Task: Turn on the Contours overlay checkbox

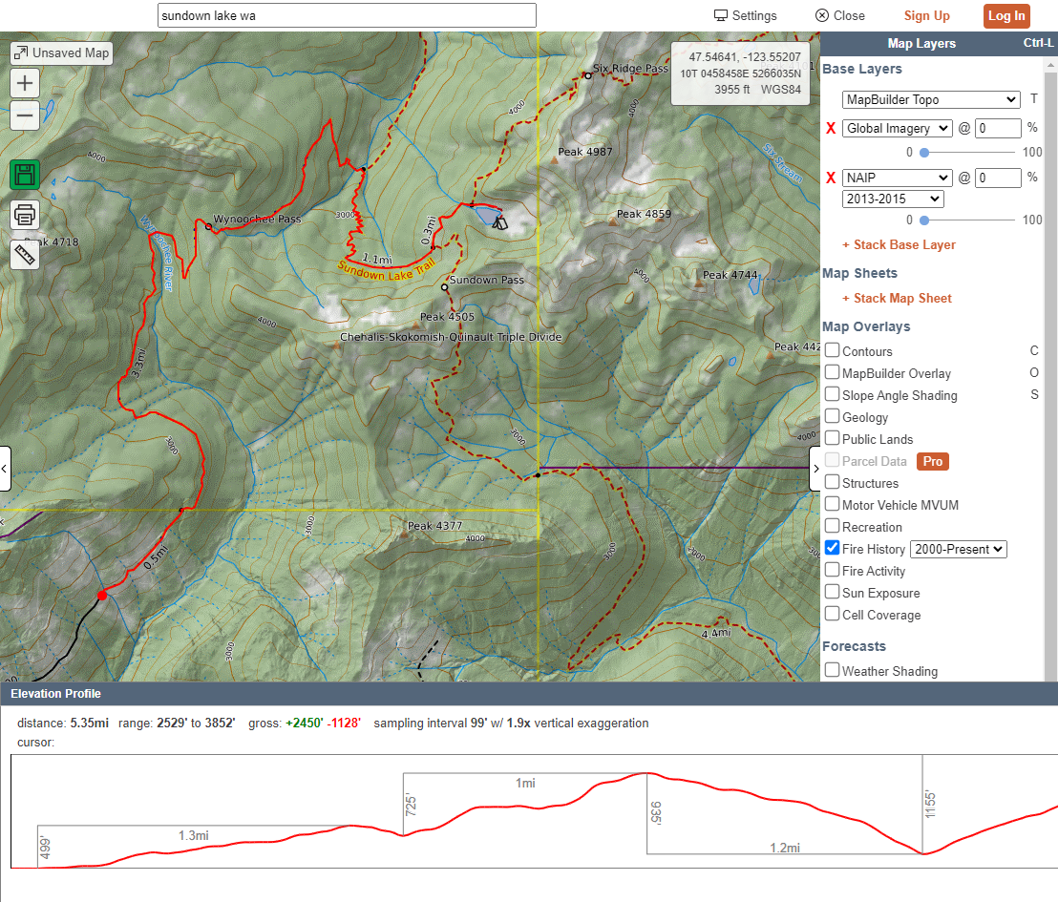Action: click(x=833, y=350)
